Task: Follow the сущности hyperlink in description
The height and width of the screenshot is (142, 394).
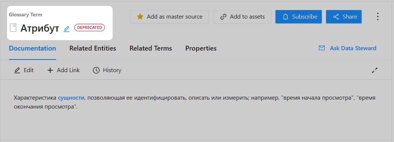Action: pyautogui.click(x=71, y=98)
